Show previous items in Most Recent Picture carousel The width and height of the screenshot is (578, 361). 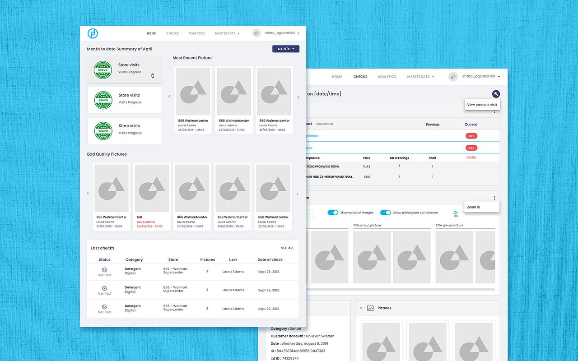coord(169,97)
